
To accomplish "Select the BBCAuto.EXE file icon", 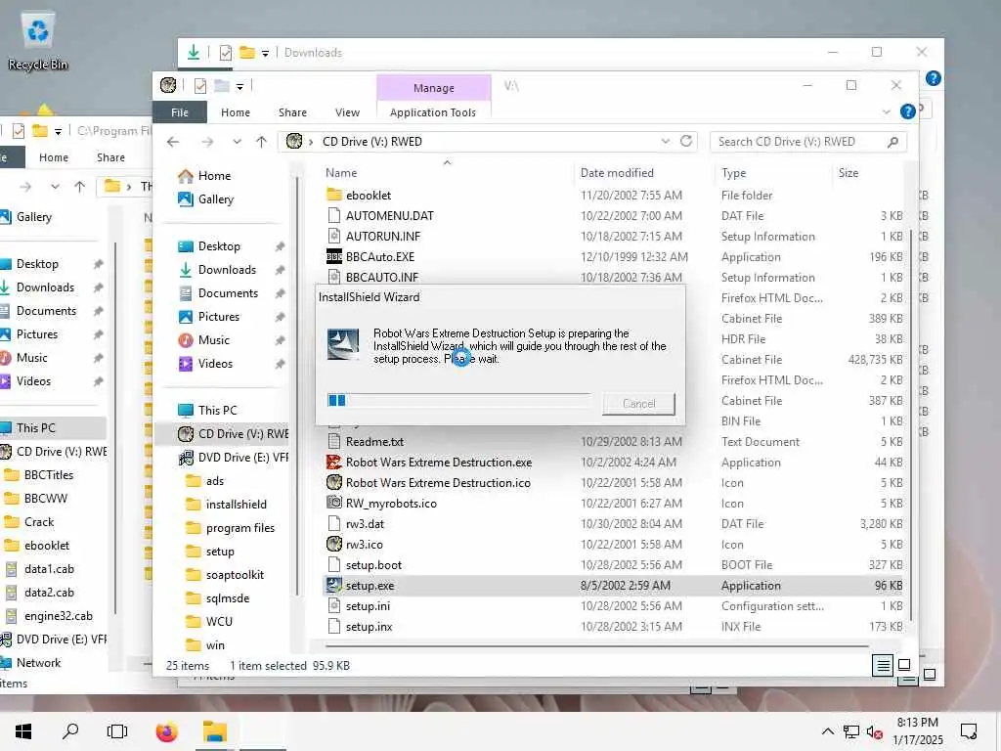I will click(334, 257).
